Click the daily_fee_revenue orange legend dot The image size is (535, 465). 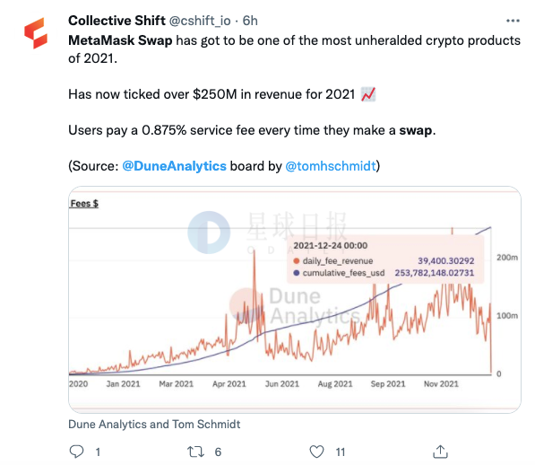(x=296, y=261)
